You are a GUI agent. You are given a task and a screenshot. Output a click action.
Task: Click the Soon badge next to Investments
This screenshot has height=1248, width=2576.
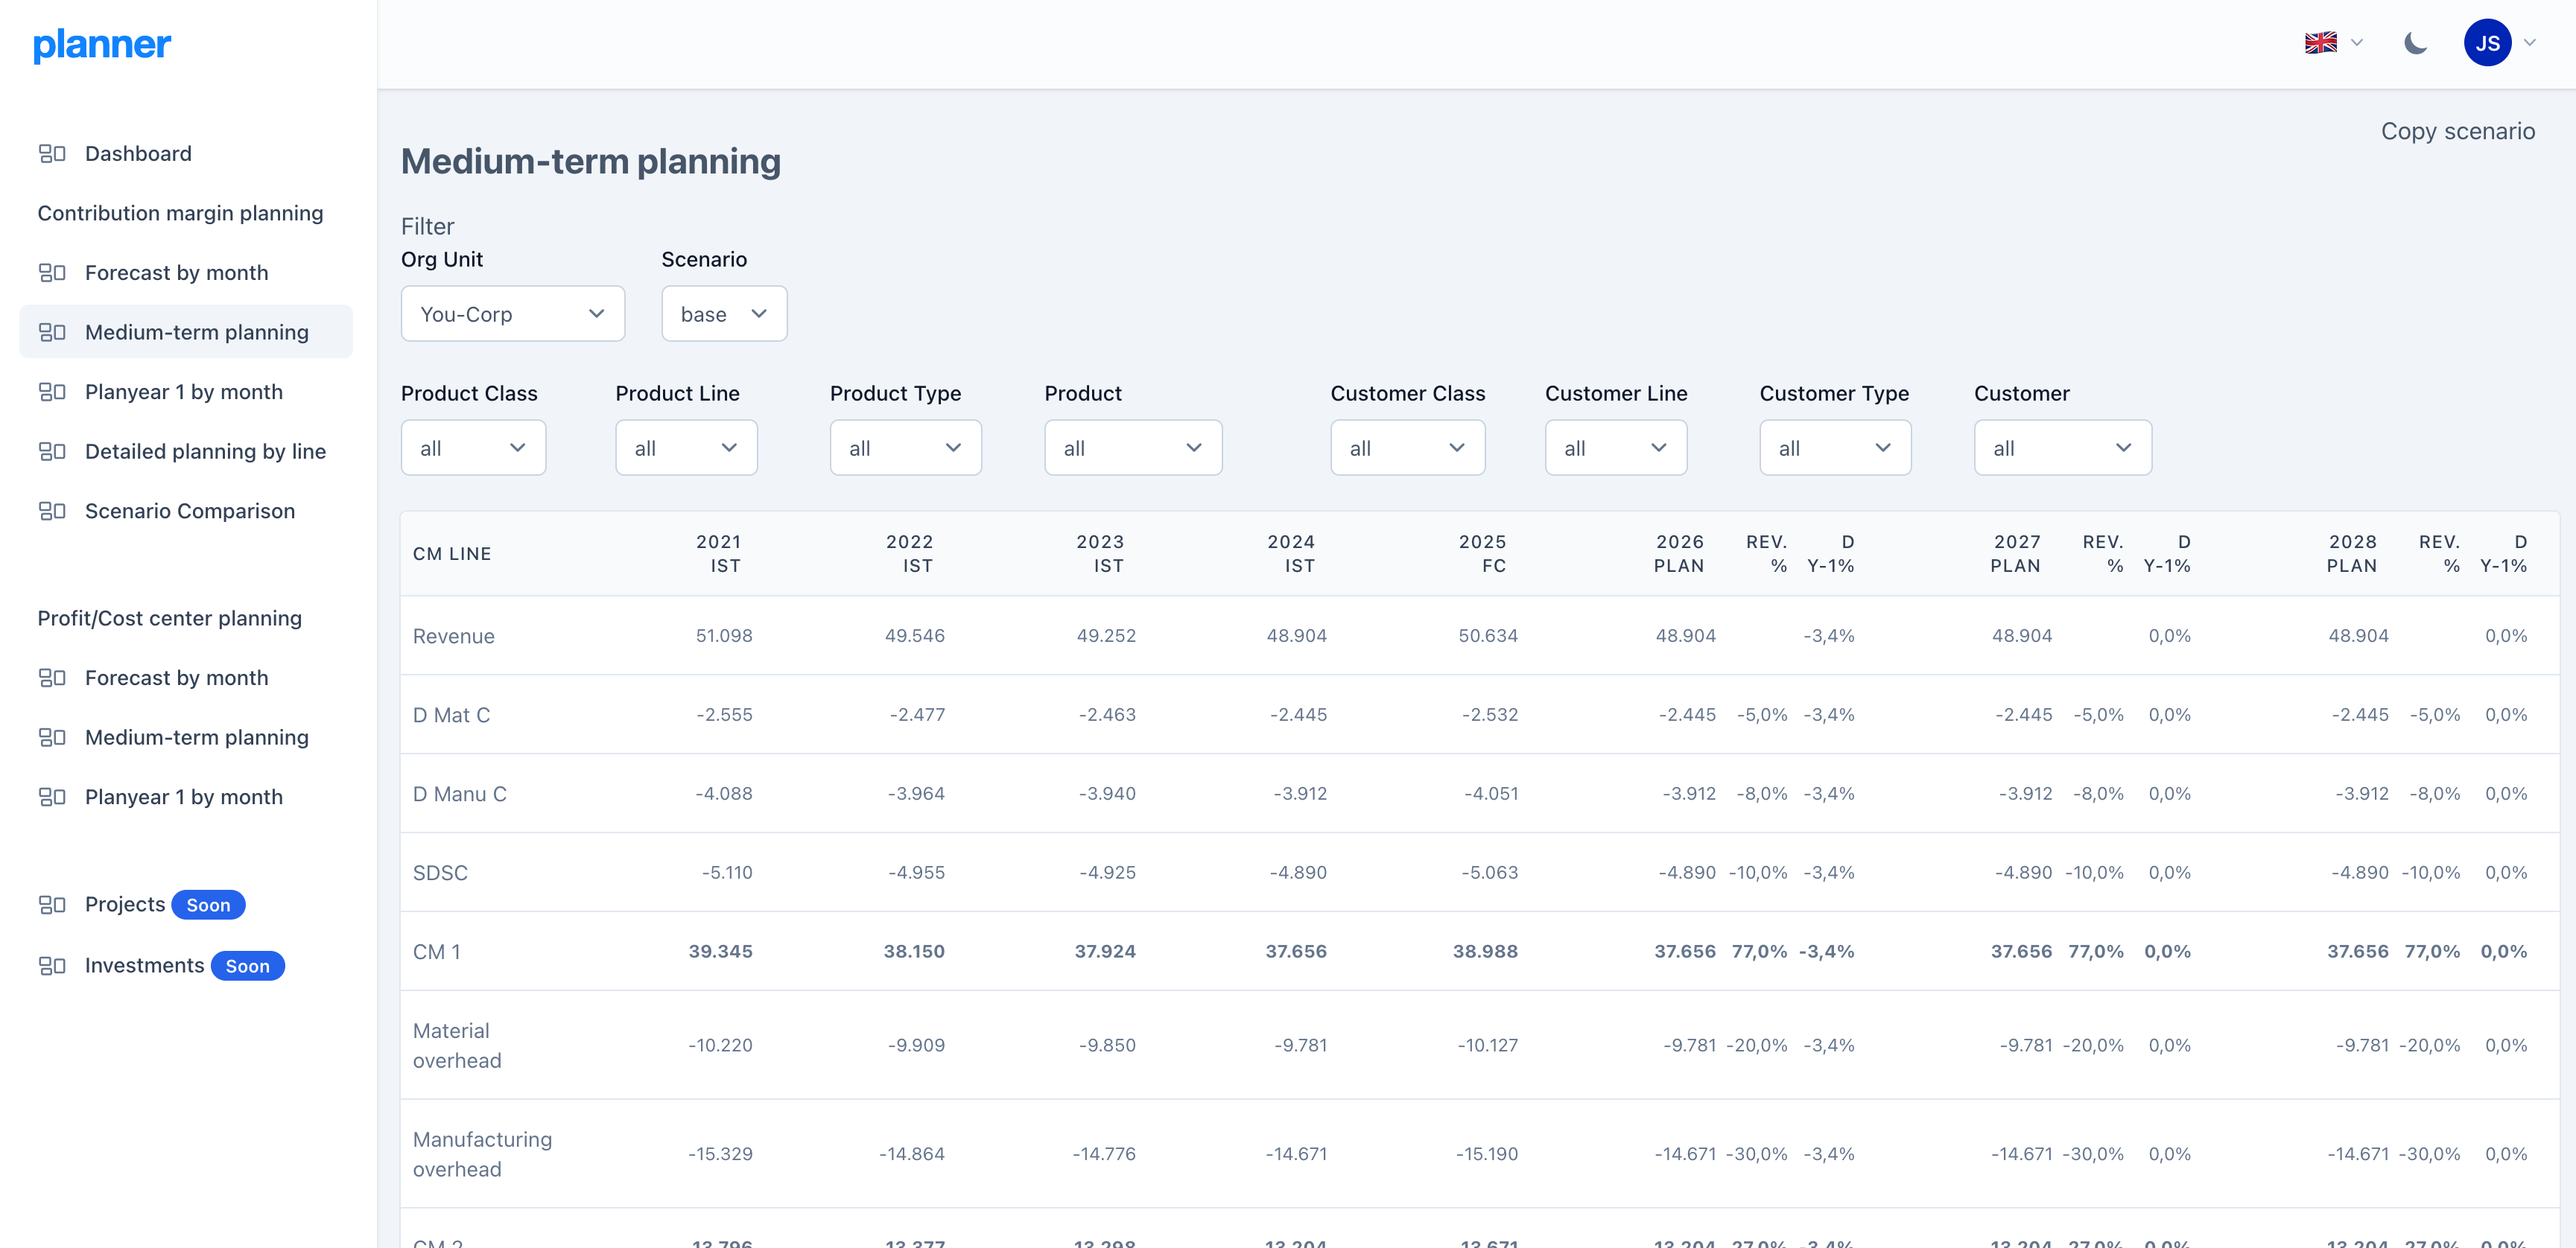pos(247,967)
